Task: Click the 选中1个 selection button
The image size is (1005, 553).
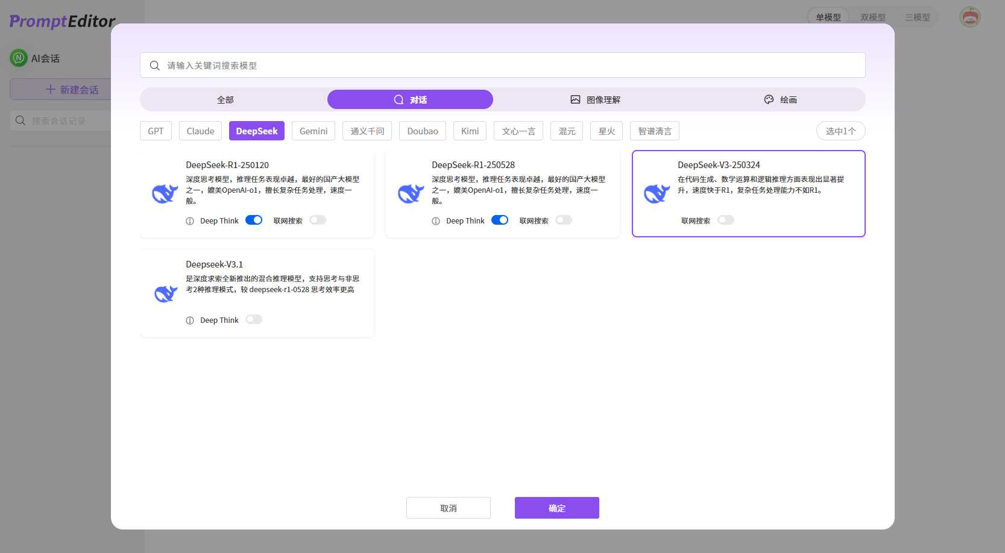Action: pyautogui.click(x=840, y=131)
